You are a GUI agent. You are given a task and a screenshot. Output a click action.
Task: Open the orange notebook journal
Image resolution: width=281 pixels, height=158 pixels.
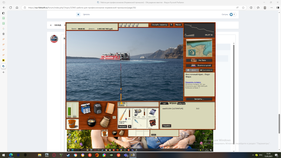click(x=110, y=108)
